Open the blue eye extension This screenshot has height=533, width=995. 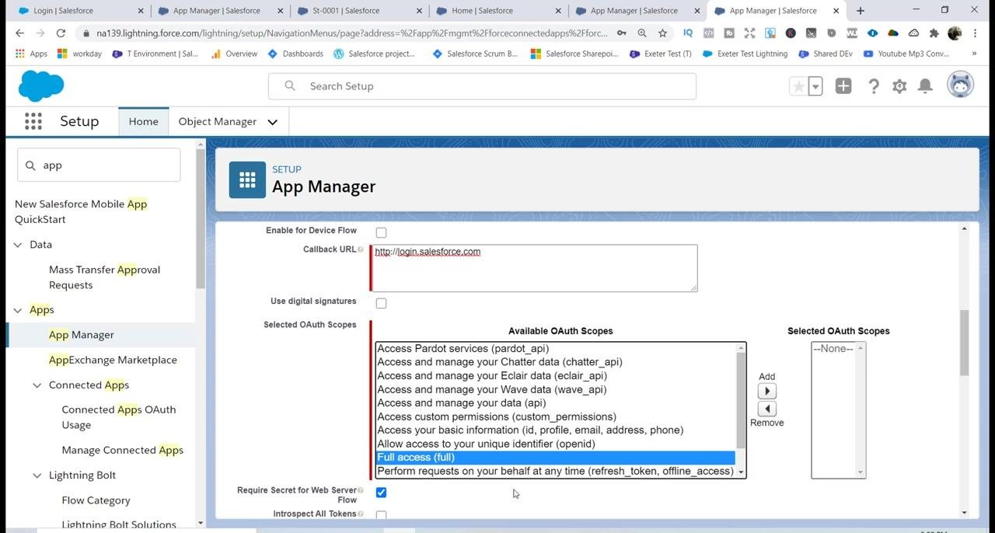click(x=872, y=33)
